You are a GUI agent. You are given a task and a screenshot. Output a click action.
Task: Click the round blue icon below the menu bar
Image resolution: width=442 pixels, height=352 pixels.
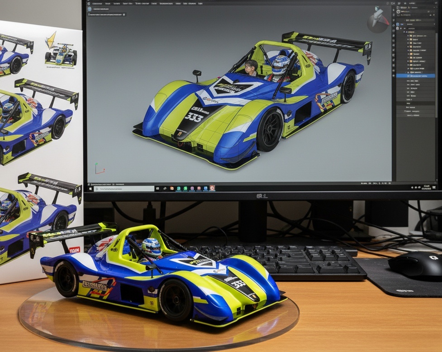(90, 9)
